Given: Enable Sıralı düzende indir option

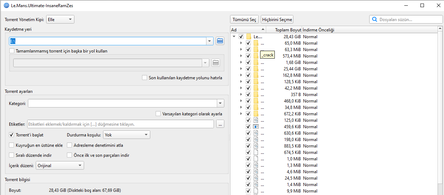Looking at the screenshot, I should [12, 155].
